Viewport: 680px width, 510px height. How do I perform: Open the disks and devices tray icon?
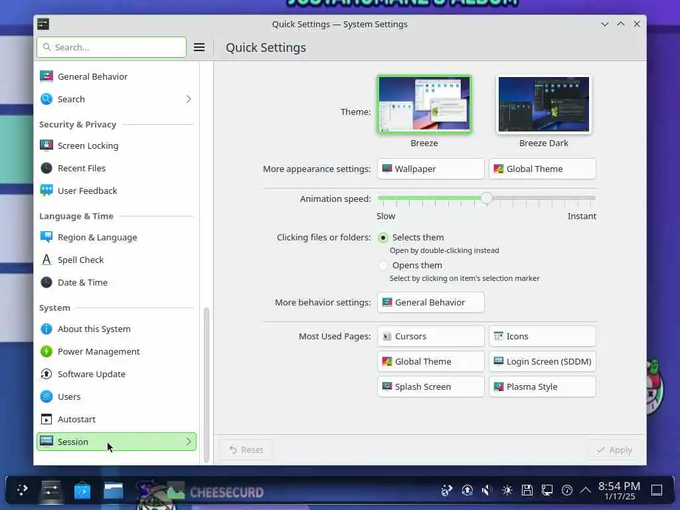(527, 490)
